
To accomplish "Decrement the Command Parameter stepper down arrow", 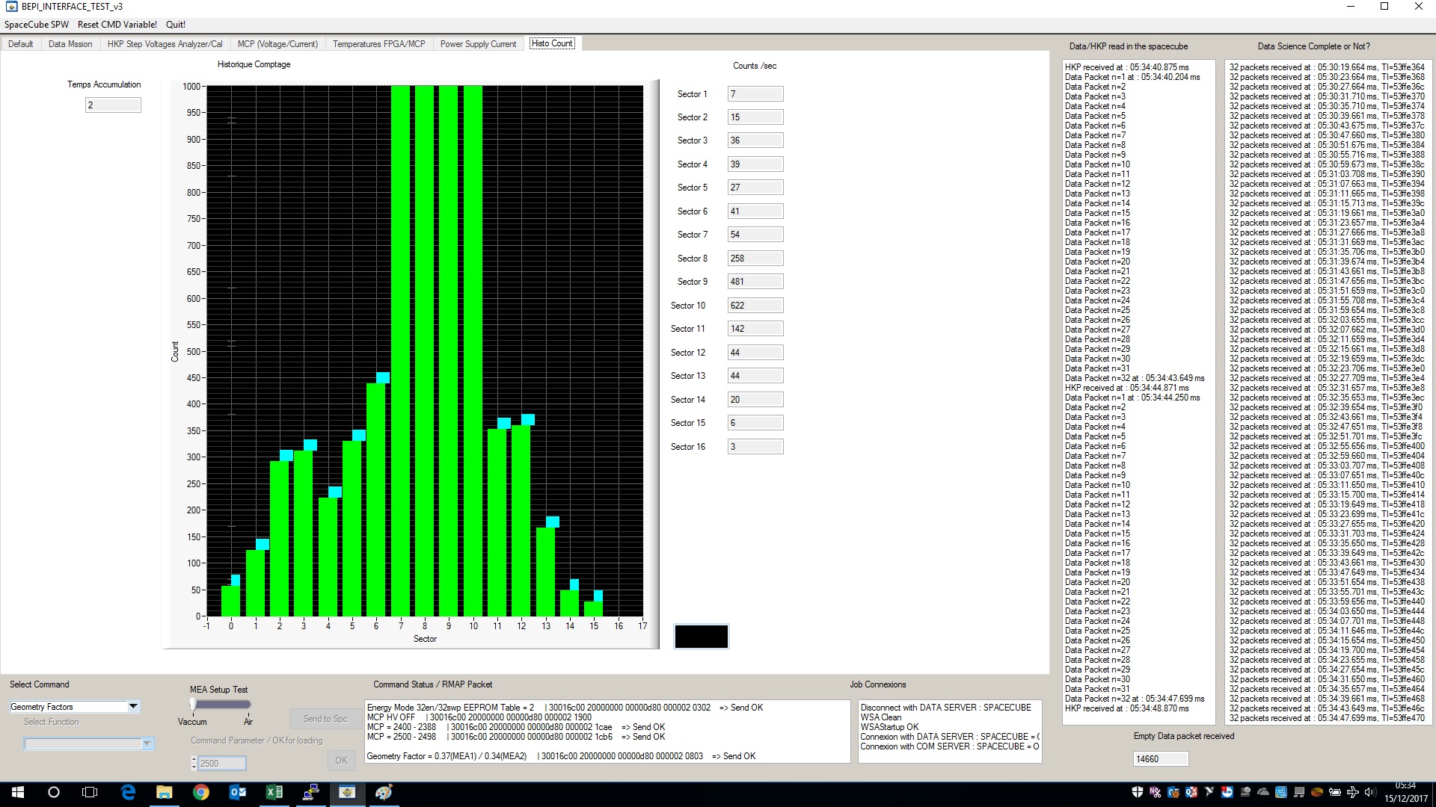I will point(194,767).
